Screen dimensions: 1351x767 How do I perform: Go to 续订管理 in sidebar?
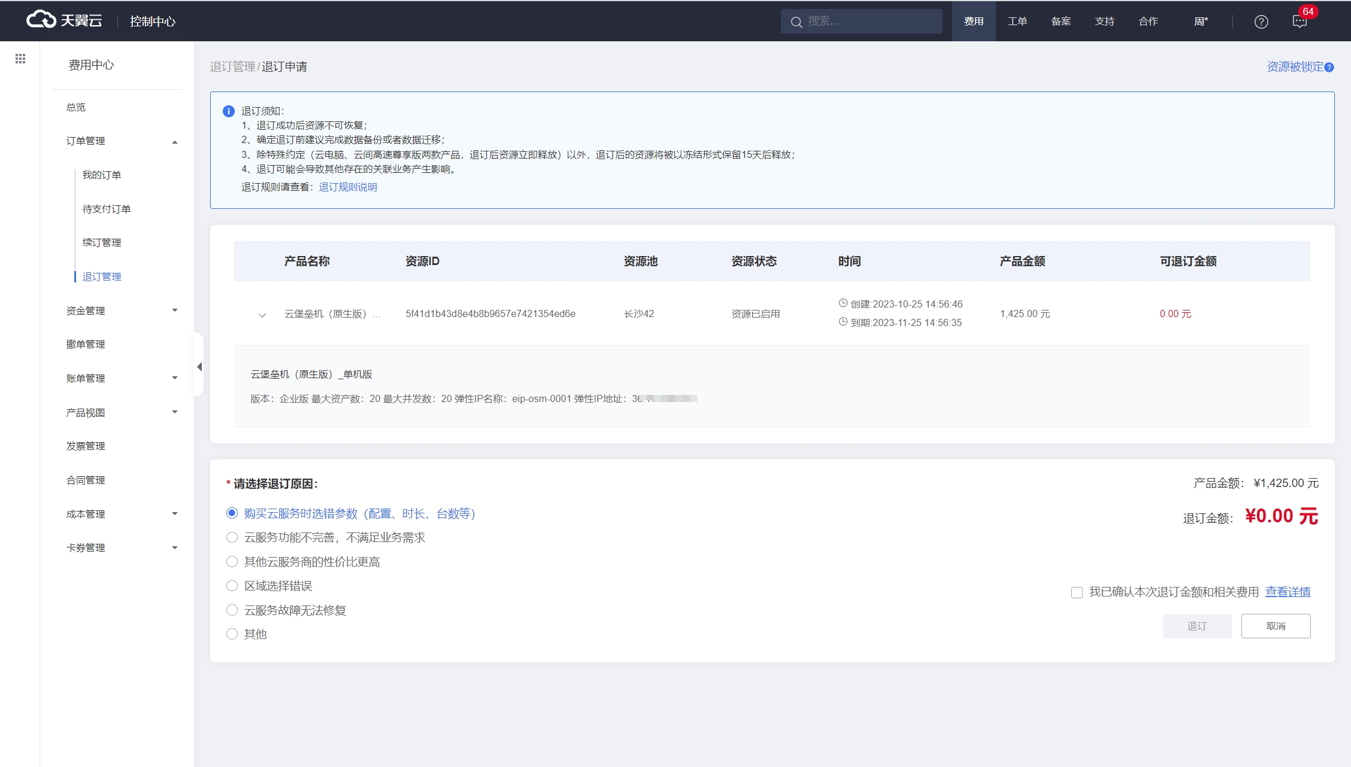click(102, 242)
